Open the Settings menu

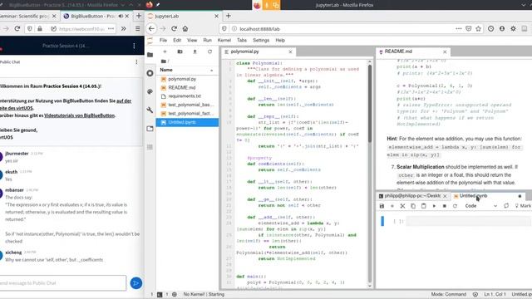pos(261,41)
